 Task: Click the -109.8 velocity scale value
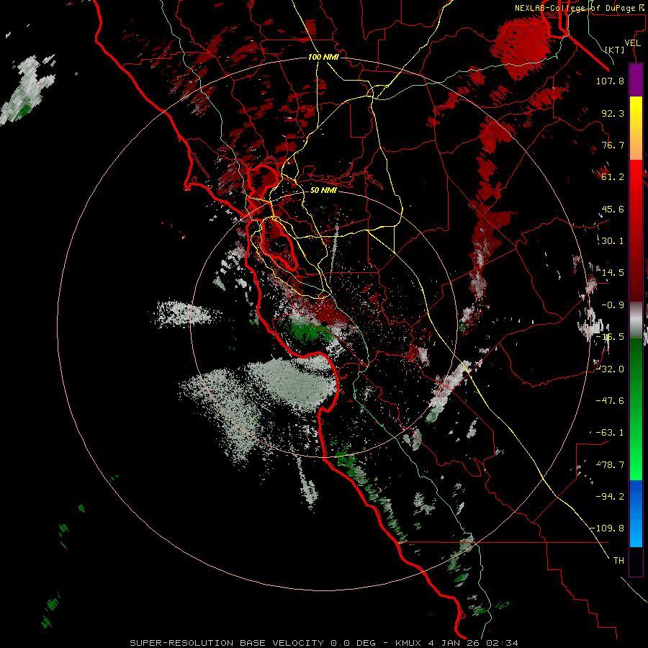[608, 528]
